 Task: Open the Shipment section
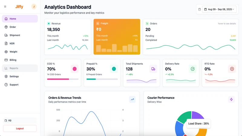click(x=20, y=35)
